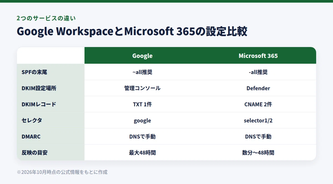The width and height of the screenshot is (333, 184).
Task: Click the 'Defender' cell
Action: coord(258,88)
